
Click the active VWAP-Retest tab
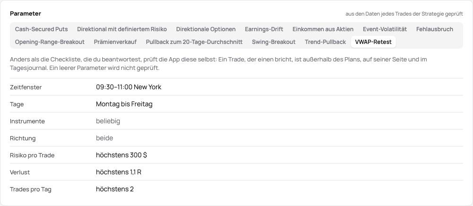click(x=373, y=42)
